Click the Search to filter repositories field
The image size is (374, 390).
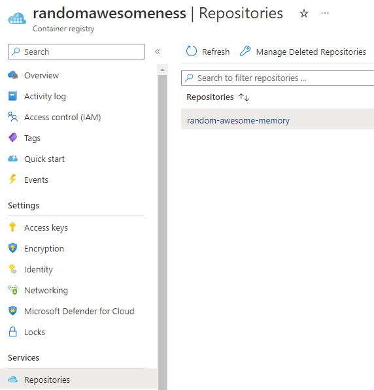278,78
